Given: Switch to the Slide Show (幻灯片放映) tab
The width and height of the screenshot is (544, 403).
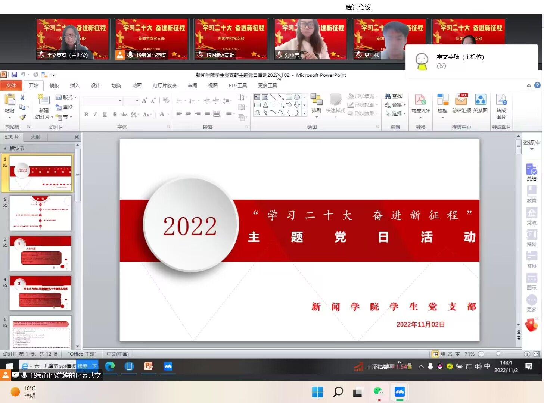Looking at the screenshot, I should click(x=164, y=85).
